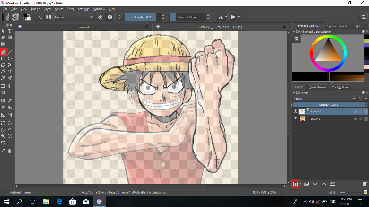Toggle horizontal mirror tool
The width and height of the screenshot is (369, 207).
[x=221, y=17]
